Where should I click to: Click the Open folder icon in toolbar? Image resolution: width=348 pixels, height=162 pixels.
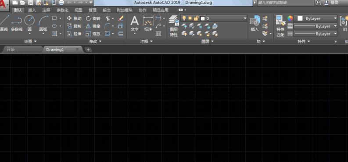pyautogui.click(x=23, y=3)
